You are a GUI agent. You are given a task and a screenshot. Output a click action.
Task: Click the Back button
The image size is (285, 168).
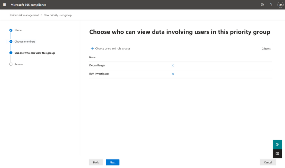click(x=96, y=162)
